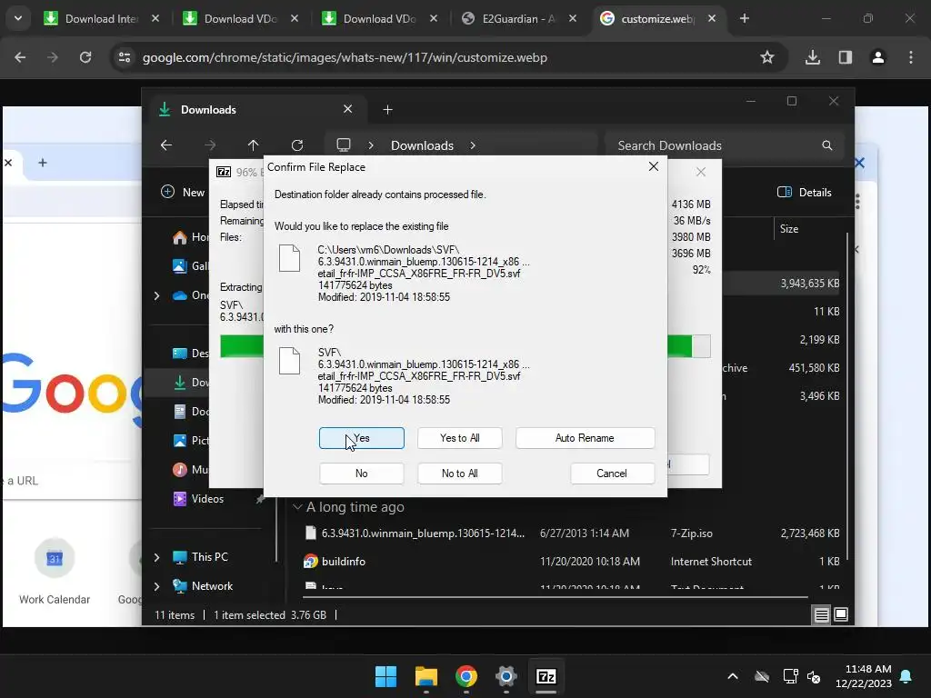The width and height of the screenshot is (931, 698).
Task: Go back in Chrome
Action: click(20, 57)
